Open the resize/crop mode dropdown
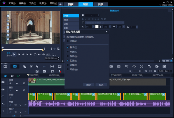This screenshot has height=118, width=174. 54,55
